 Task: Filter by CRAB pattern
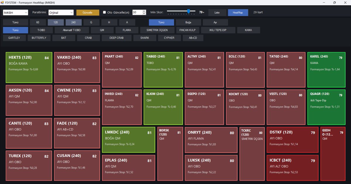click(88, 38)
